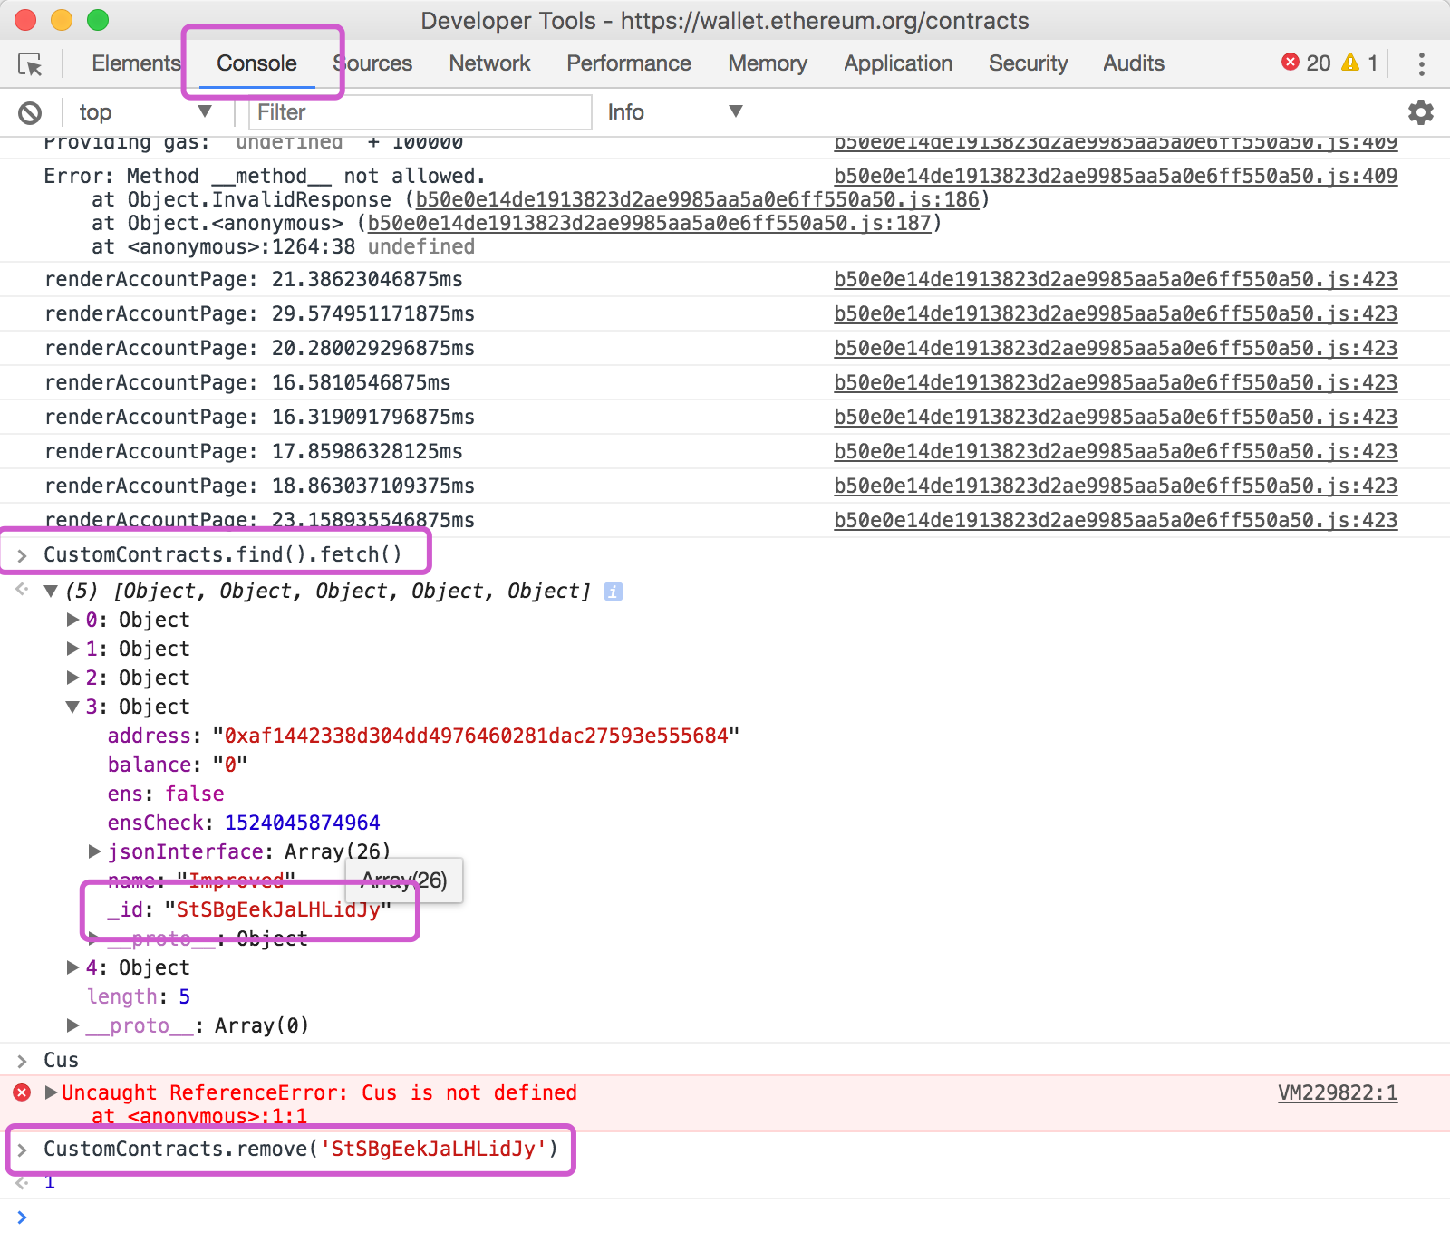Click the length: 5 property
Image resolution: width=1450 pixels, height=1241 pixels.
coord(139,996)
